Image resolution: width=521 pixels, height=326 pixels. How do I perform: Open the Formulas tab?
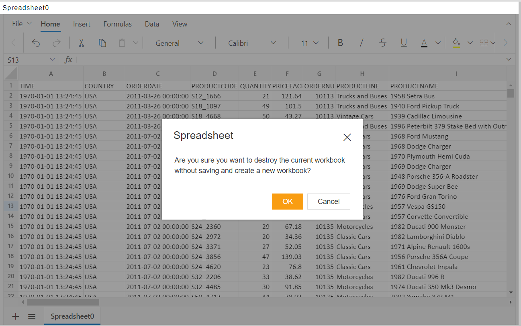coord(118,24)
